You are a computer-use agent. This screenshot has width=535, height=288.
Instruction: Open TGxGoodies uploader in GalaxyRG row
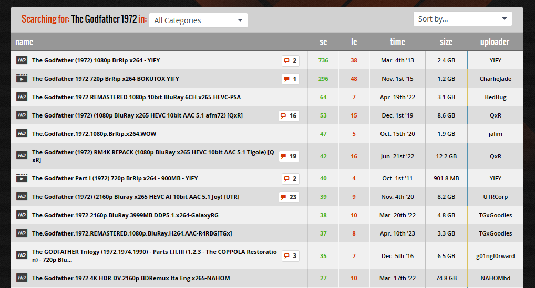pos(496,215)
